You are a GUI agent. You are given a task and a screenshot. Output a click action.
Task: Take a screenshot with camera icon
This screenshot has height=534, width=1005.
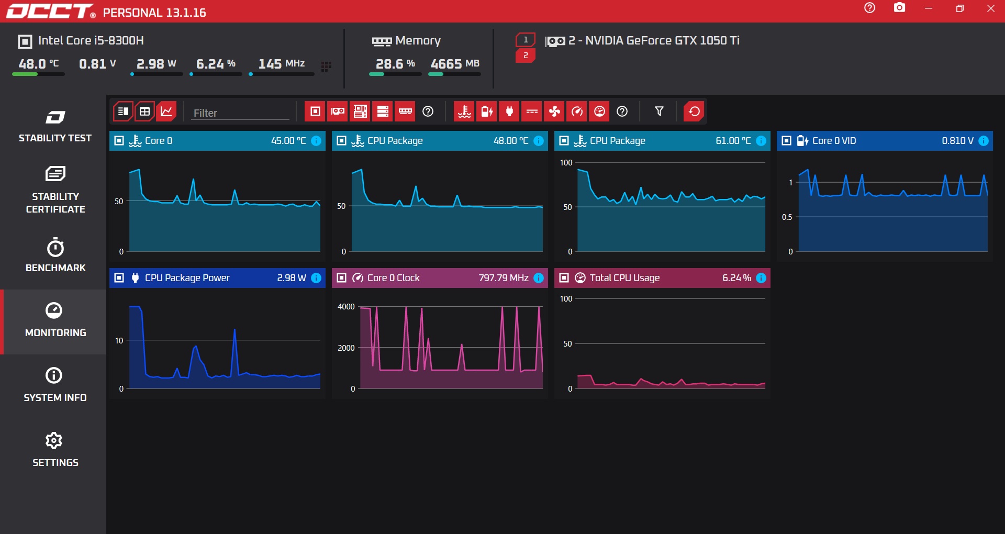pyautogui.click(x=899, y=8)
